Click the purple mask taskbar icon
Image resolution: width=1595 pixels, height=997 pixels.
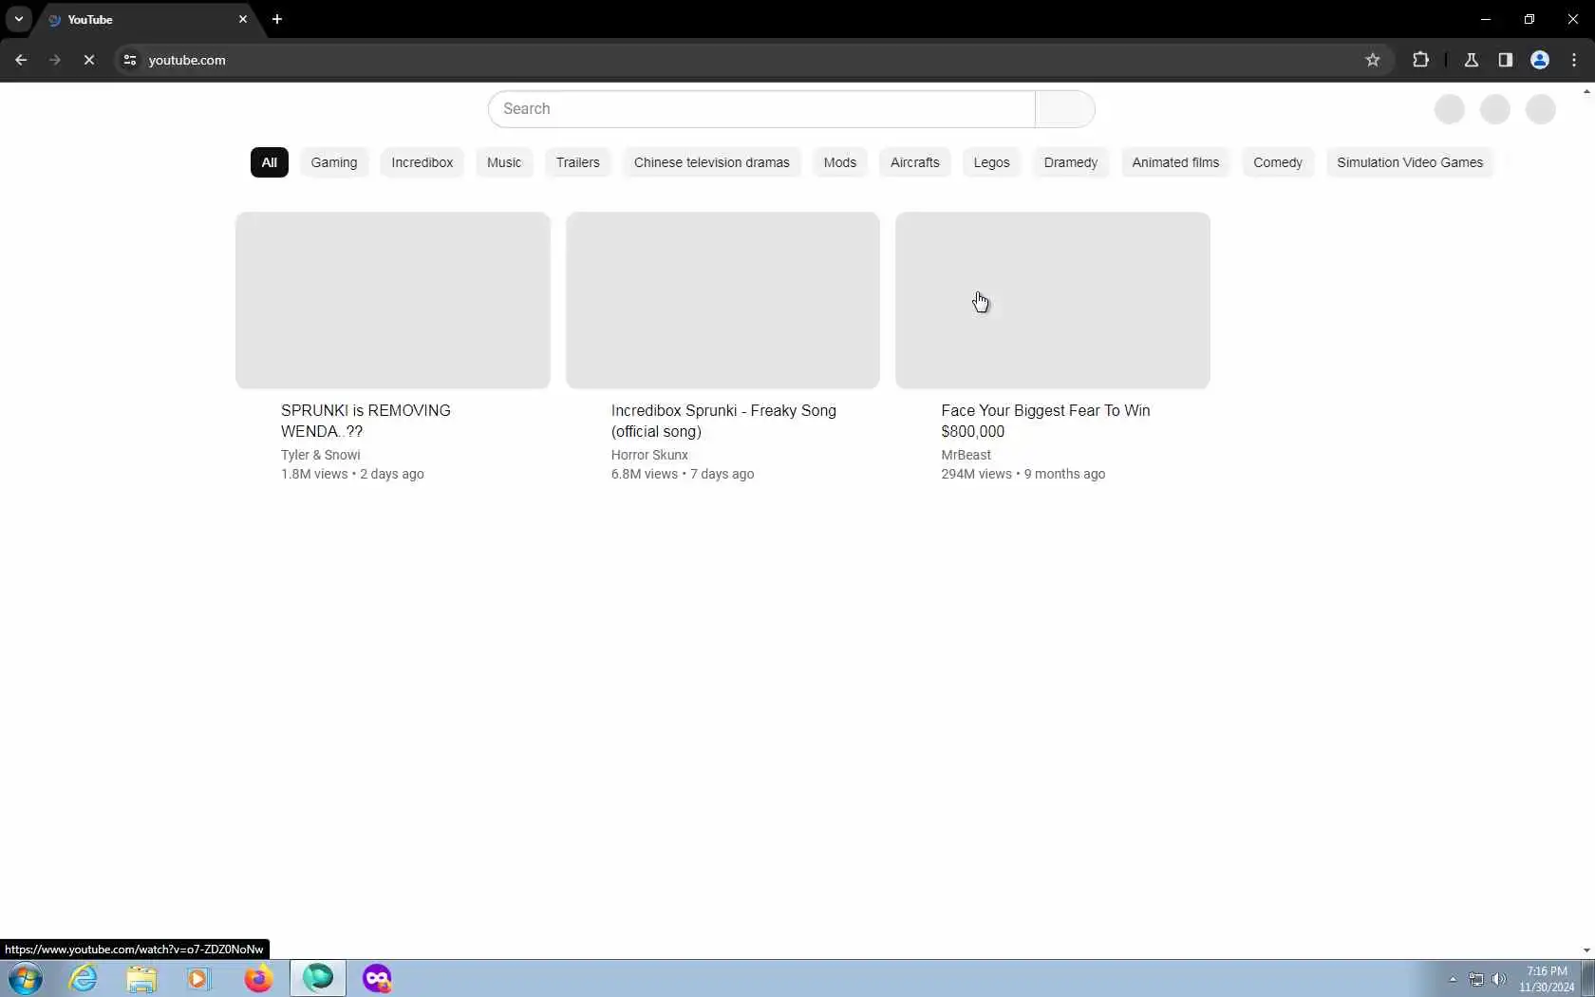pos(377,978)
